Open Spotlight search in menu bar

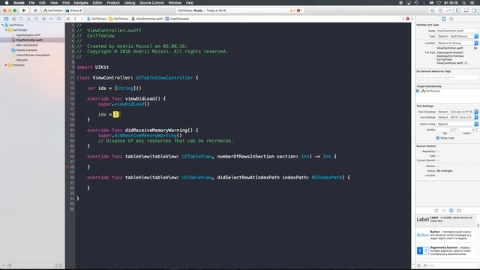tap(463, 3)
